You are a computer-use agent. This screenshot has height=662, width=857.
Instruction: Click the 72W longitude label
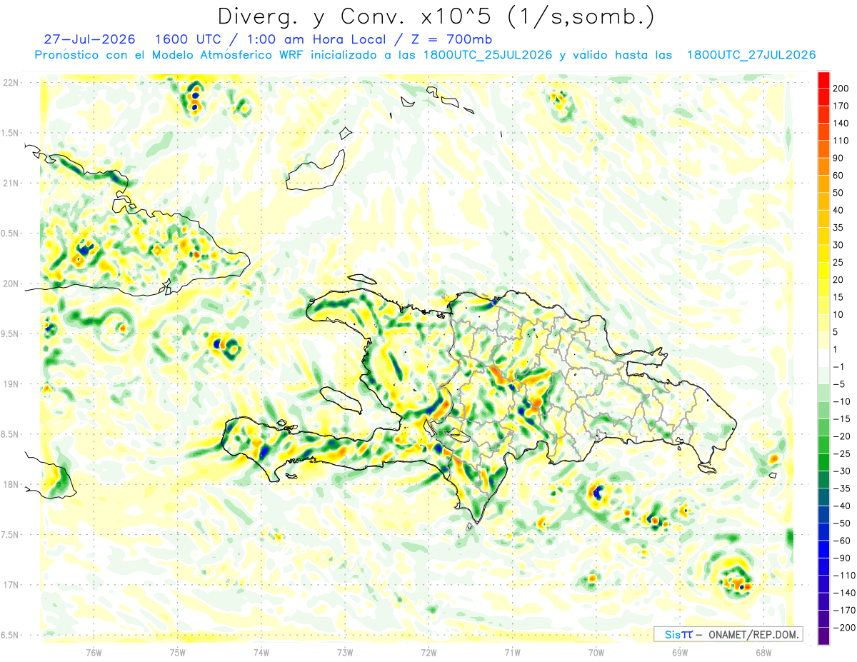click(x=428, y=651)
